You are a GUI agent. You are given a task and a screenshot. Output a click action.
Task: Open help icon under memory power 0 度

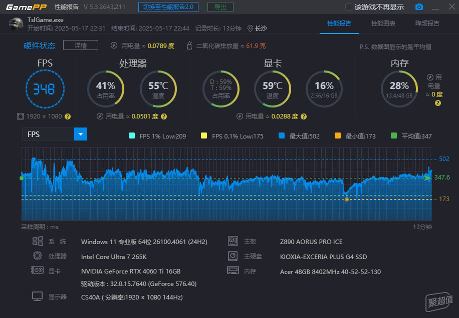coord(438,103)
